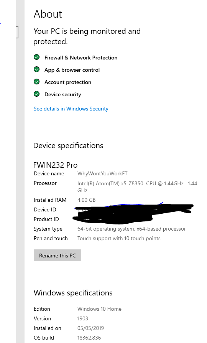Click the Account protection green checkmark icon
This screenshot has height=343, width=207.
[x=36, y=82]
